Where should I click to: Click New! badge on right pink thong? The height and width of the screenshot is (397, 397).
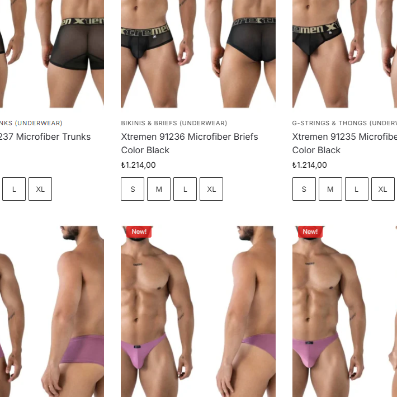(x=310, y=231)
